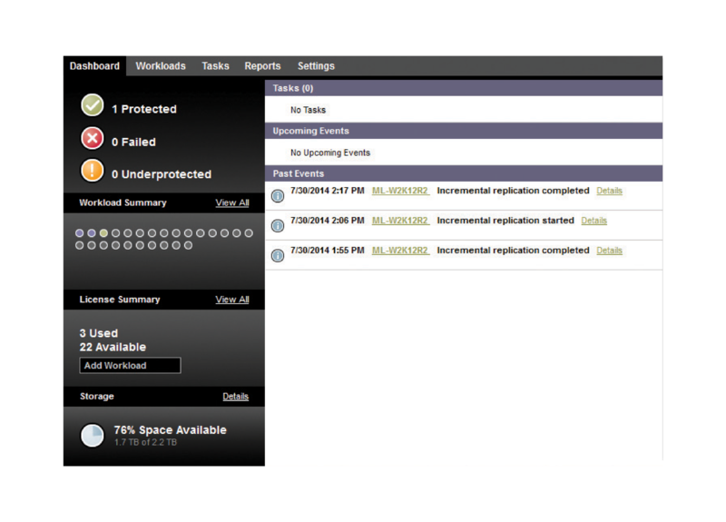This screenshot has width=726, height=522.
Task: Open ML-W2K12R2 link in 2:17 PM event
Action: point(400,191)
